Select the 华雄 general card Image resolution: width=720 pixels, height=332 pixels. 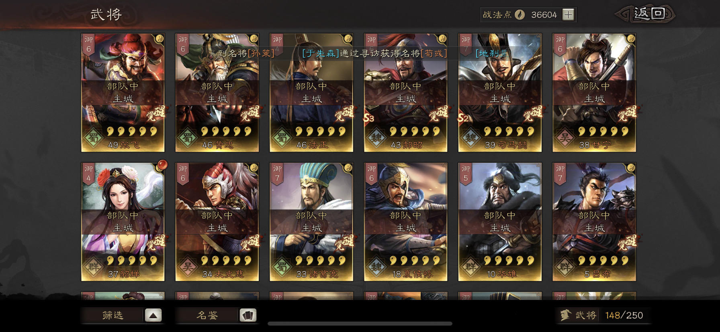coord(500,222)
